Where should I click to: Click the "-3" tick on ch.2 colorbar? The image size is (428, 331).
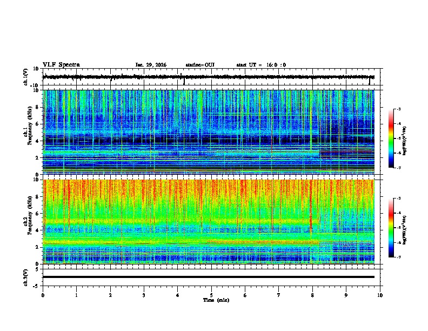[398, 198]
